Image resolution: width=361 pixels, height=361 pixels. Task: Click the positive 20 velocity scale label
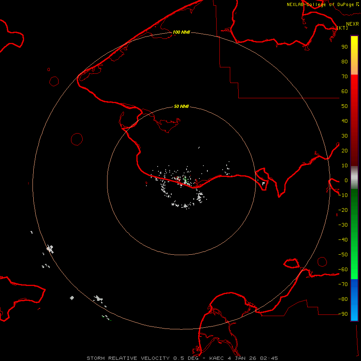pos(345,151)
